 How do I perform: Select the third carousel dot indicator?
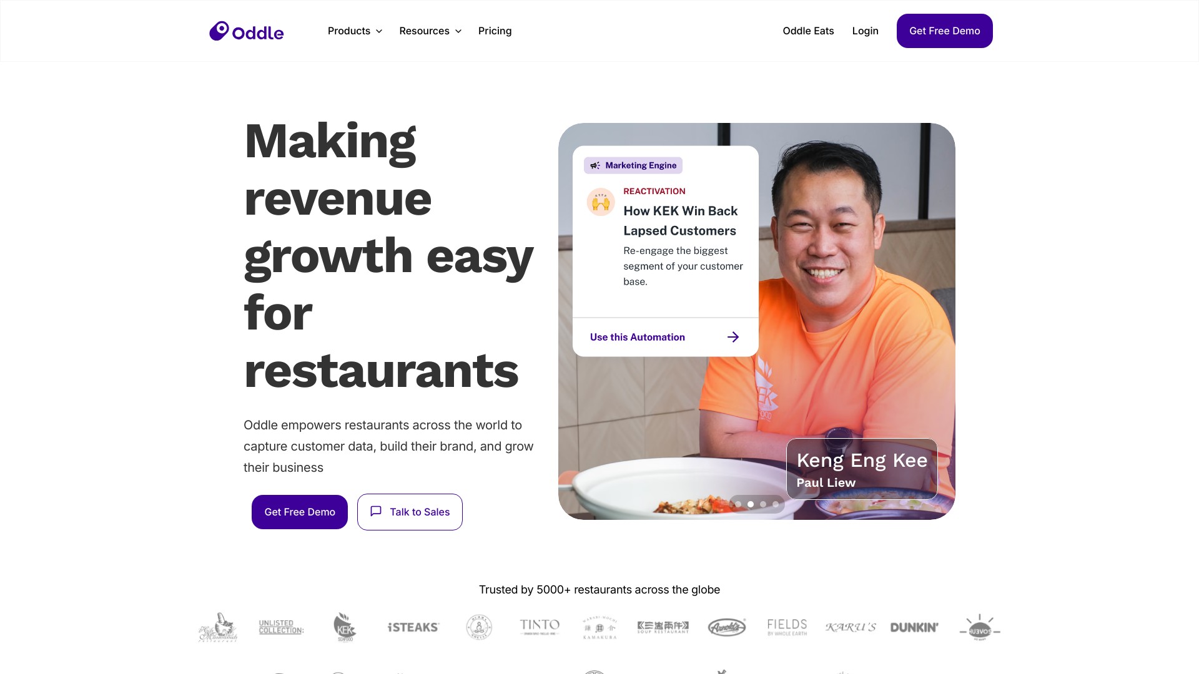[x=763, y=504]
